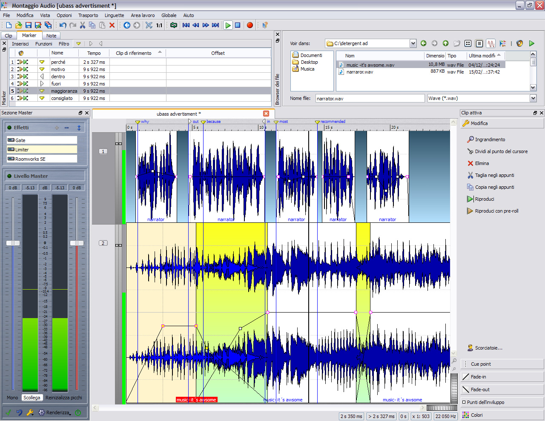Rewind with the transport button

pos(196,25)
